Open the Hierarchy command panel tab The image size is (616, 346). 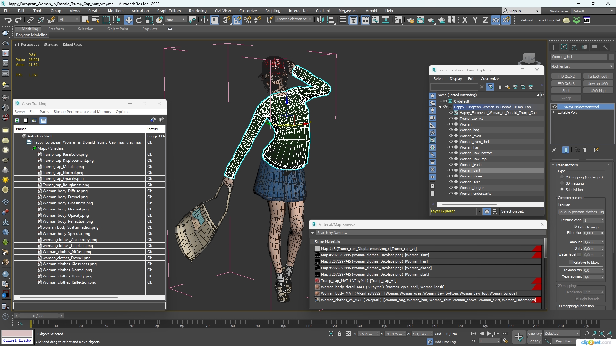[x=574, y=47]
